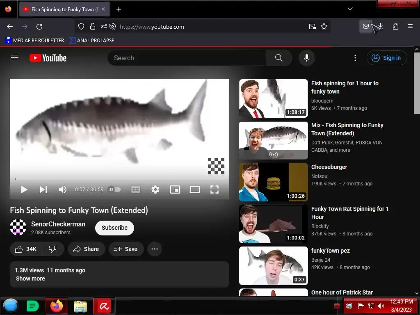Click the Sign in button
Screen dimensions: 420x315
[387, 58]
